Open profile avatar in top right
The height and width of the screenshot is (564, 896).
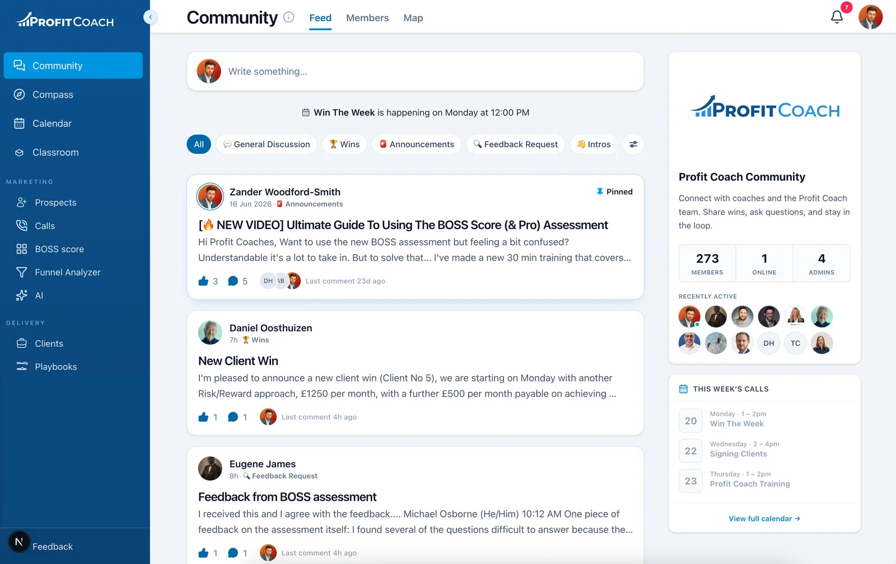tap(870, 17)
